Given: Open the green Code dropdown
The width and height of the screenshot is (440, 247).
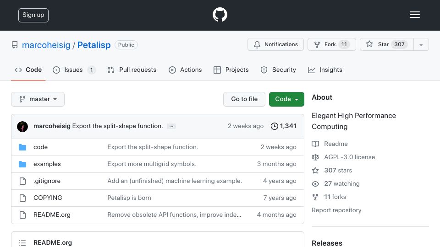Looking at the screenshot, I should (x=286, y=99).
